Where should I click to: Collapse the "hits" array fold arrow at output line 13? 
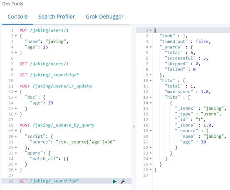click(x=151, y=97)
